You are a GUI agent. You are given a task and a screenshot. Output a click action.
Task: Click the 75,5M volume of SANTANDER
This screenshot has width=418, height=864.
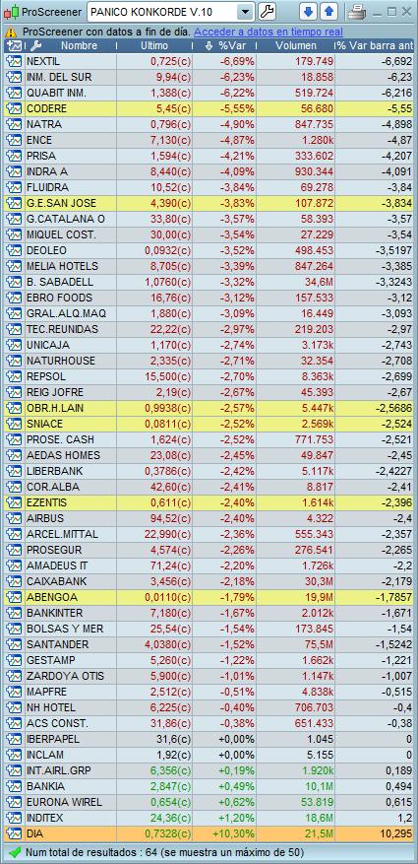coord(319,644)
